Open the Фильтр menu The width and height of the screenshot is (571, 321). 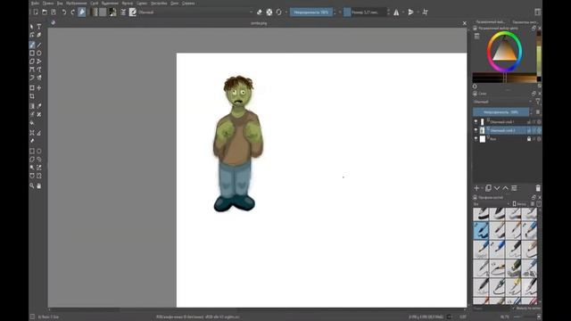[x=128, y=3]
